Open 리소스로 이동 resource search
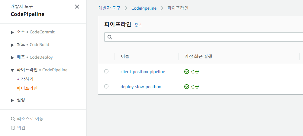Image resolution: width=303 pixels, height=136 pixels. coord(30,119)
